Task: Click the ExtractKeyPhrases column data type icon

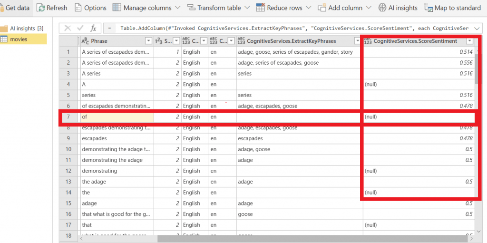Action: point(241,41)
